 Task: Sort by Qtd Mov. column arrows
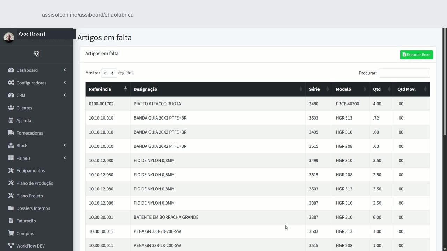point(425,89)
